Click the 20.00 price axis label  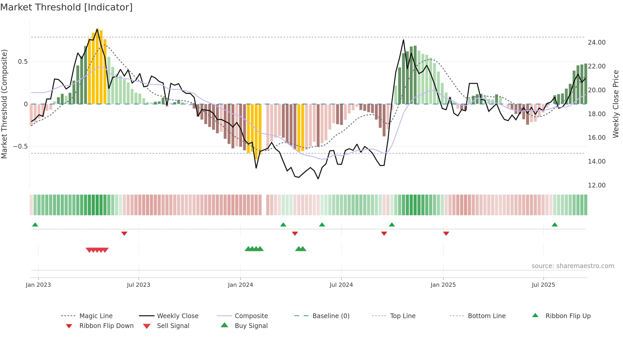pyautogui.click(x=597, y=90)
